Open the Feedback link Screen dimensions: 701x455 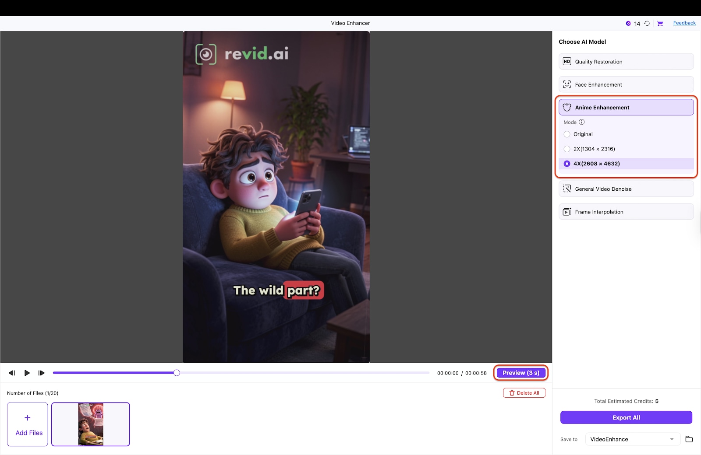pos(684,23)
